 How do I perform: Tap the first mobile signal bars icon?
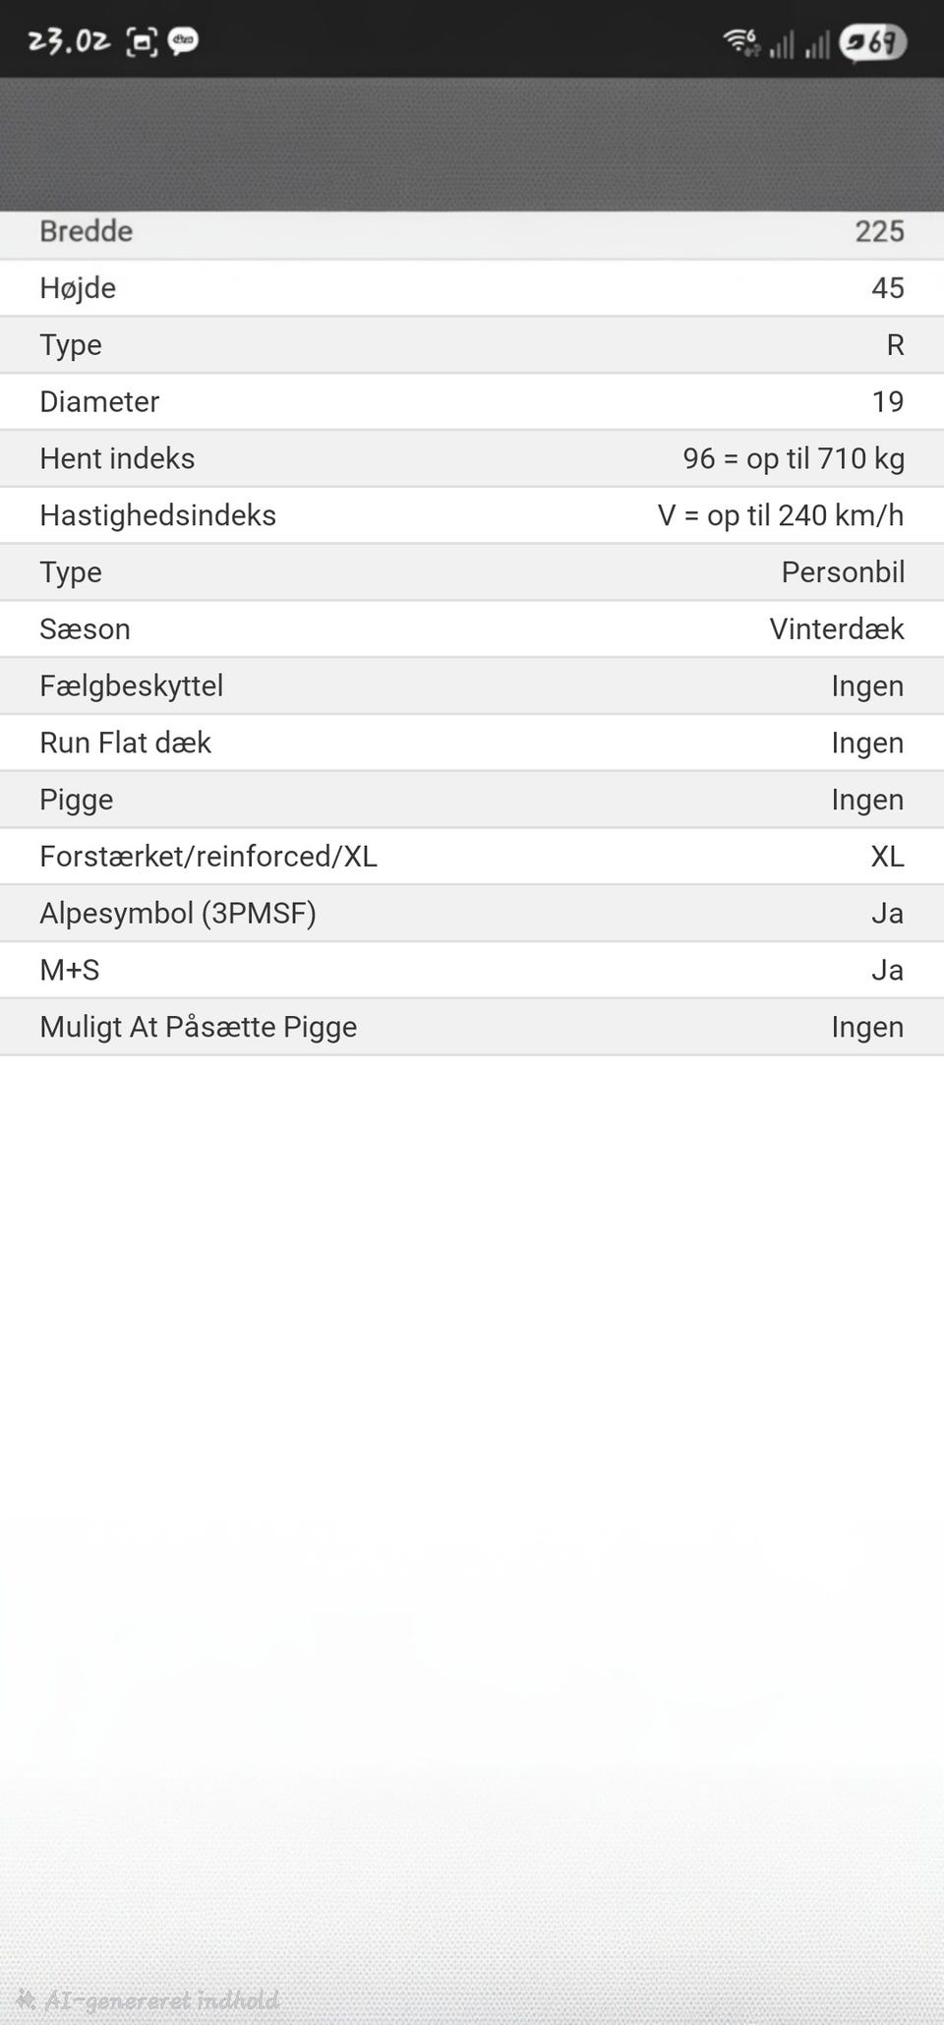[782, 44]
